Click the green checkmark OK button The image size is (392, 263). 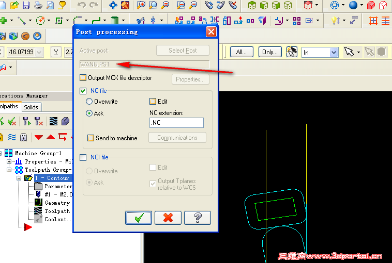(x=139, y=218)
